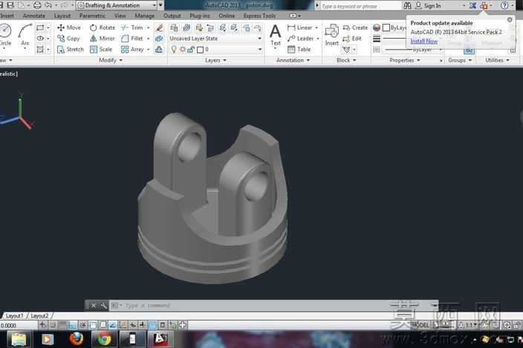This screenshot has height=348, width=523.
Task: Toggle layer 0 on/off light bulb
Action: tap(174, 50)
